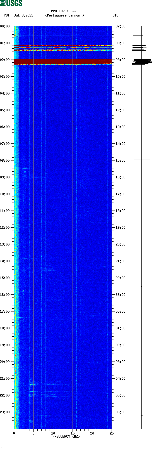Click the 15 Hz frequency axis label
Viewport: 154px width, 451px height.
(73, 433)
